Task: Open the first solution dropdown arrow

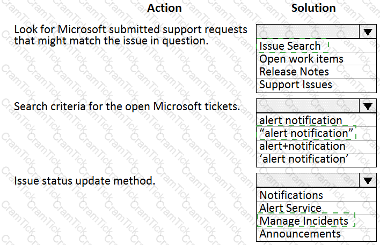Action: coord(368,32)
